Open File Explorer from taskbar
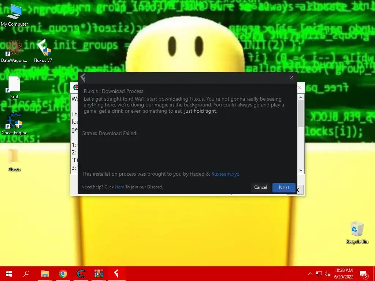 (x=45, y=274)
